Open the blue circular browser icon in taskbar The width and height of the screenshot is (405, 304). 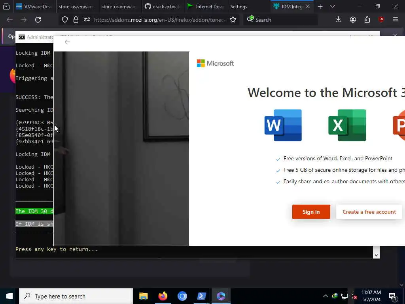tap(182, 296)
